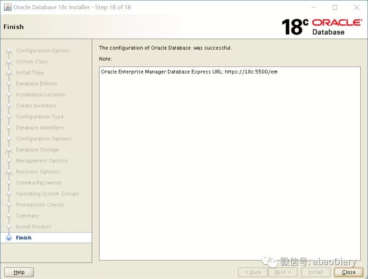
Task: Select the System Class step
Action: [x=32, y=61]
